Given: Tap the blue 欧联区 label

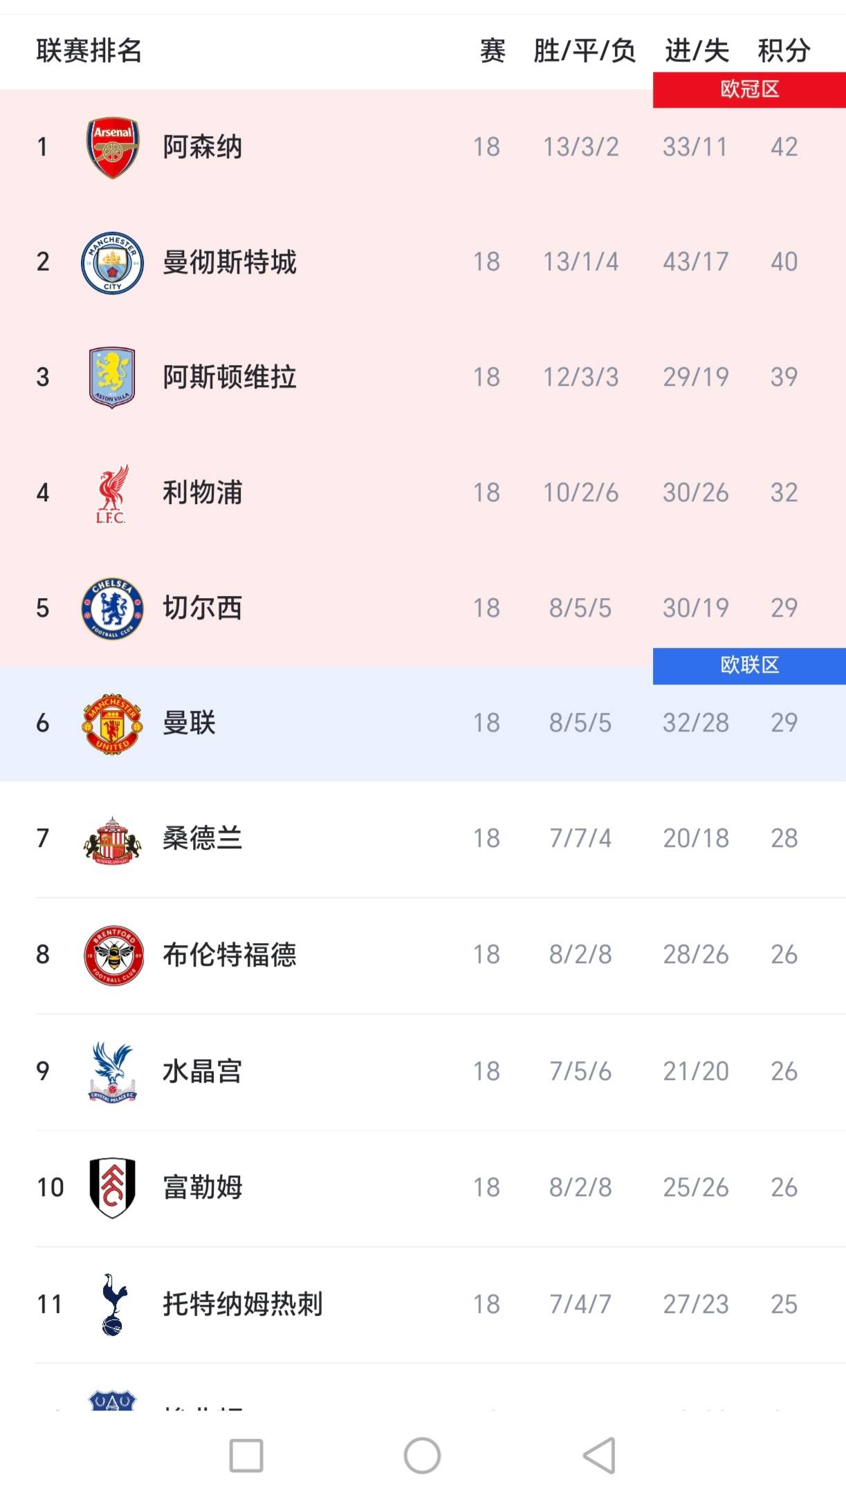Looking at the screenshot, I should tap(749, 665).
